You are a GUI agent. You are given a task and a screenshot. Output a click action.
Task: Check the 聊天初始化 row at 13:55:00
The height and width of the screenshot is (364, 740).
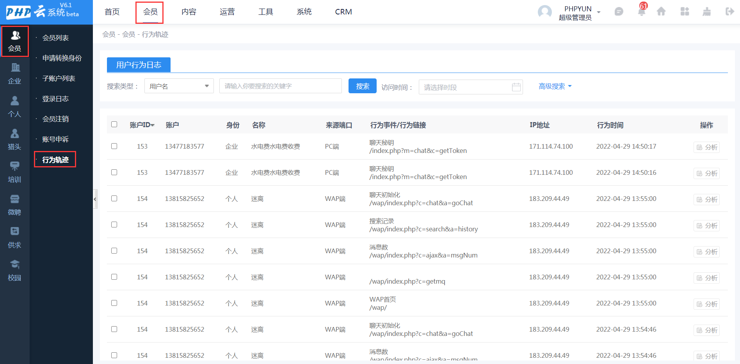(x=114, y=199)
